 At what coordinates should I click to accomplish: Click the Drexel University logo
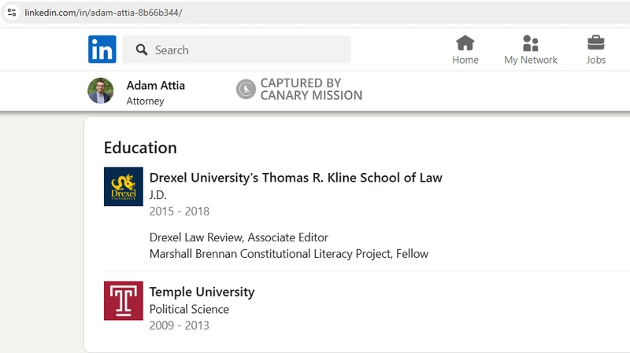click(x=124, y=186)
